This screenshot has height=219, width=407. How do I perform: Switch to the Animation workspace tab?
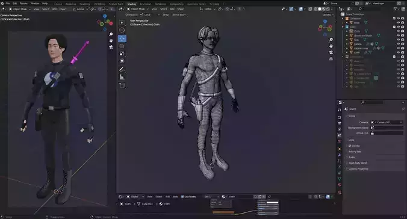pos(145,4)
